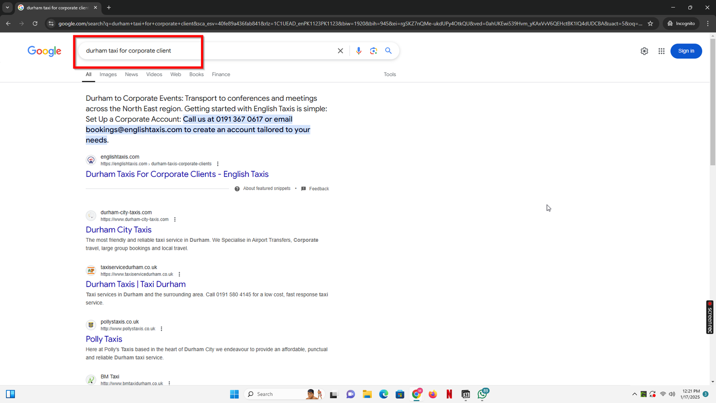This screenshot has height=403, width=716.
Task: Open Microsoft Store from taskbar
Action: [x=400, y=394]
